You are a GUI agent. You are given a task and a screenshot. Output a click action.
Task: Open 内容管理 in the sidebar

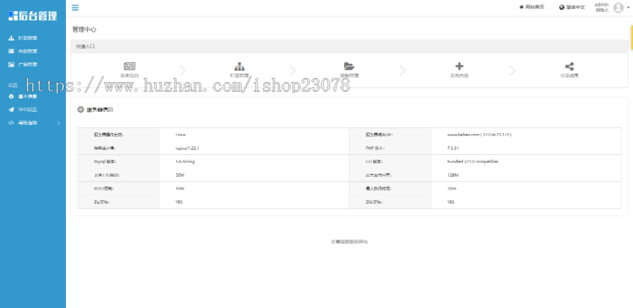click(x=27, y=51)
